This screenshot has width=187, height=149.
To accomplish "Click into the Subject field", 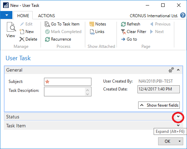I will click(68, 82).
